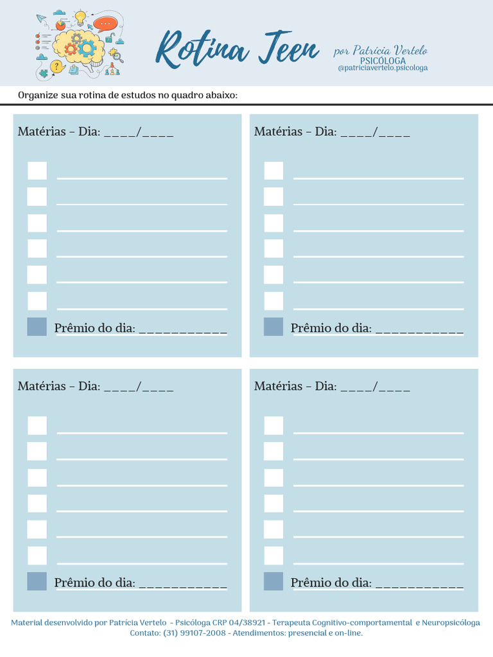
Task: Click the Dia date blank in upper-left panel header
Action: click(139, 132)
